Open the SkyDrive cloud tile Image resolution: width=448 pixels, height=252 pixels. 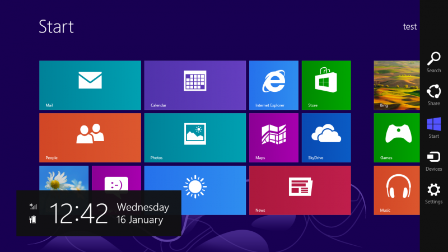click(x=326, y=138)
